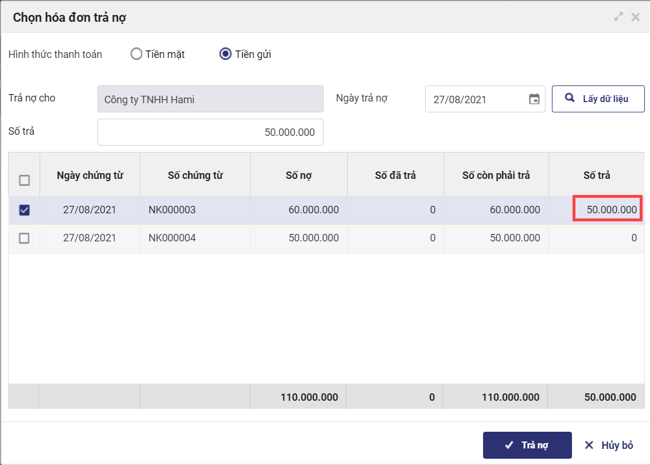This screenshot has width=650, height=465.
Task: Select the Tiền mặt payment option
Action: (136, 54)
